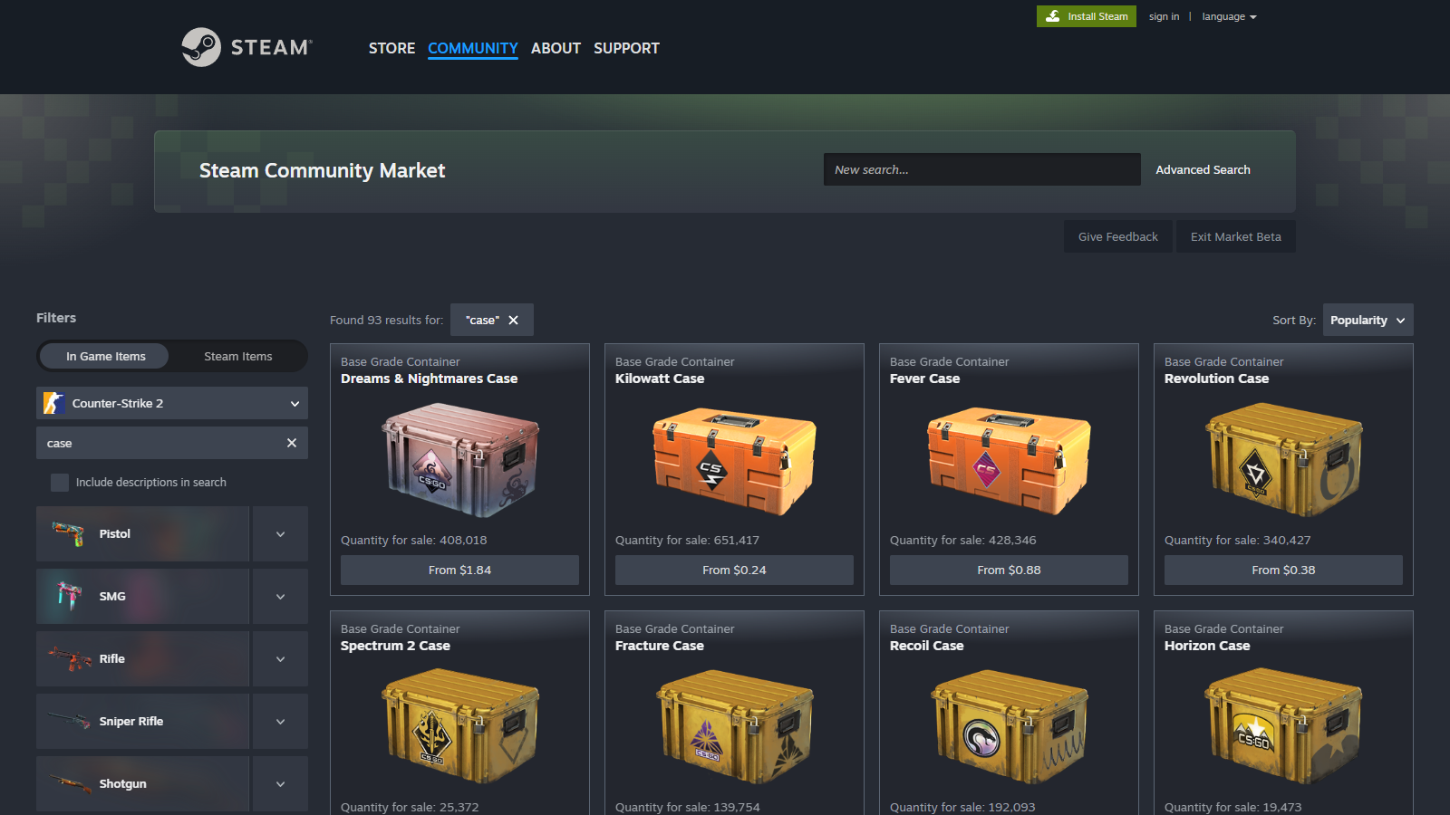The height and width of the screenshot is (815, 1450).
Task: Click the Shotgun weapon icon
Action: tap(70, 783)
